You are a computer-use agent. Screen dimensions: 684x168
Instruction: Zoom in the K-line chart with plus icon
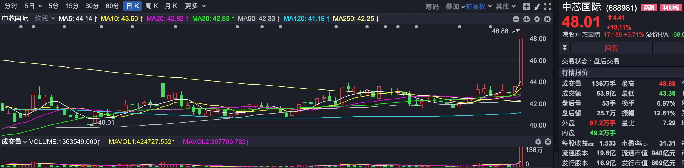click(x=527, y=19)
